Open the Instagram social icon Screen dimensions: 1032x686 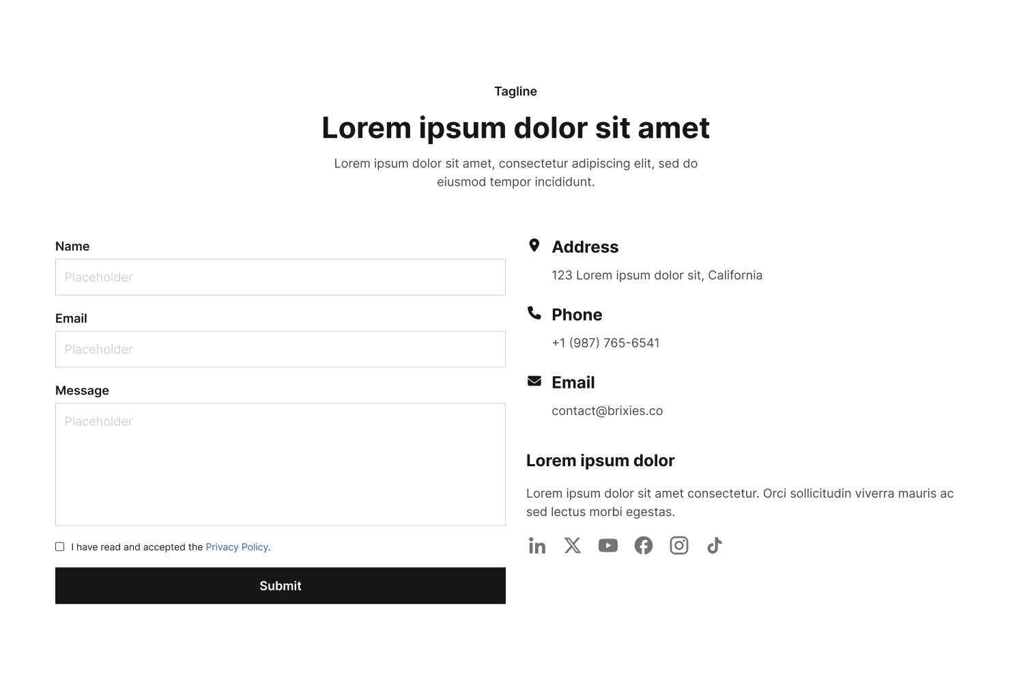click(x=679, y=545)
